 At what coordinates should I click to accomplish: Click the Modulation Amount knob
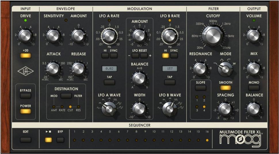[x=139, y=36]
